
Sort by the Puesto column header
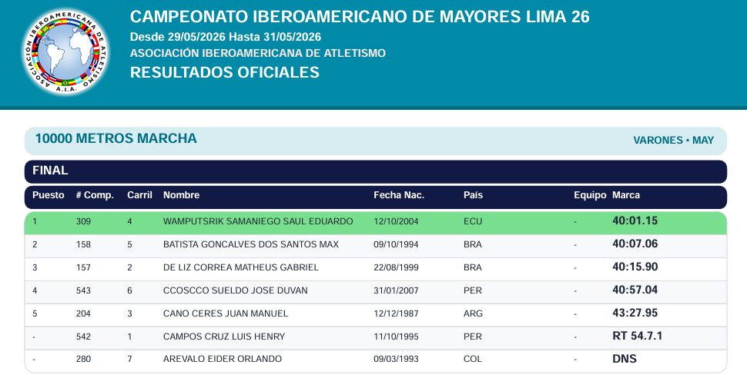[48, 195]
